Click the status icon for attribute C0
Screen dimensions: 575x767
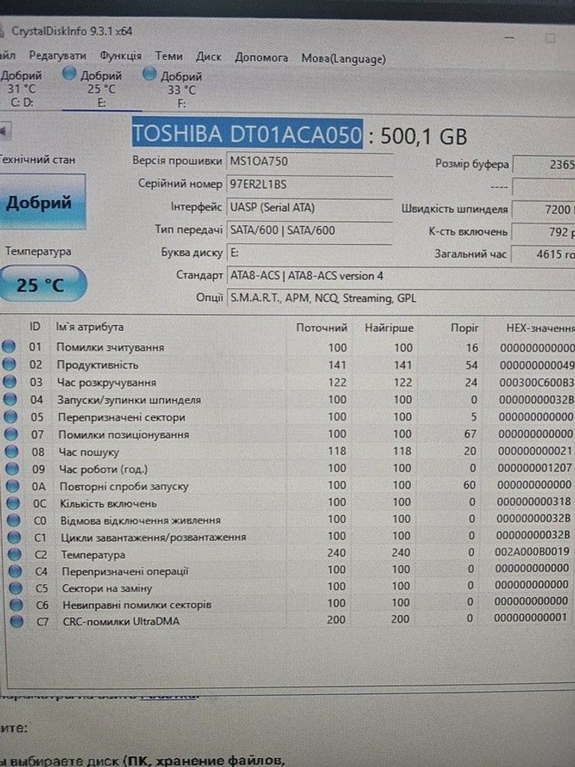pyautogui.click(x=13, y=520)
